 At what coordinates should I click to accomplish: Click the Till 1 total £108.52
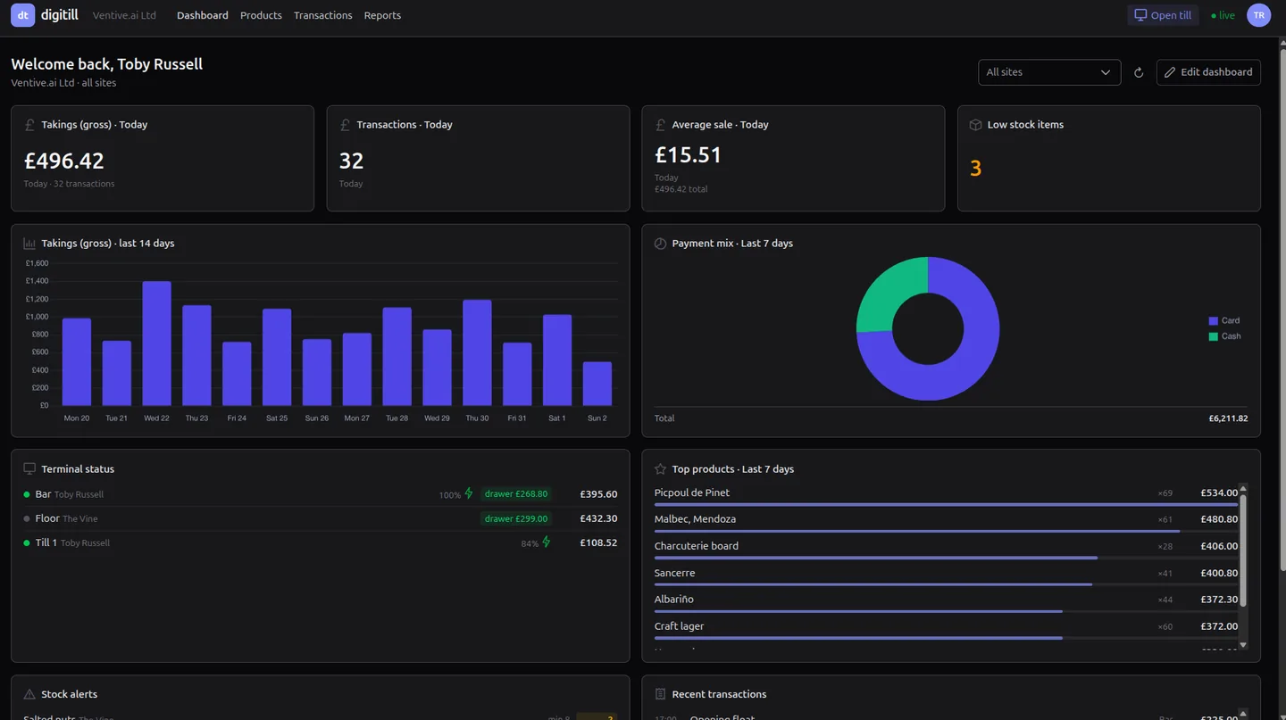(x=598, y=542)
